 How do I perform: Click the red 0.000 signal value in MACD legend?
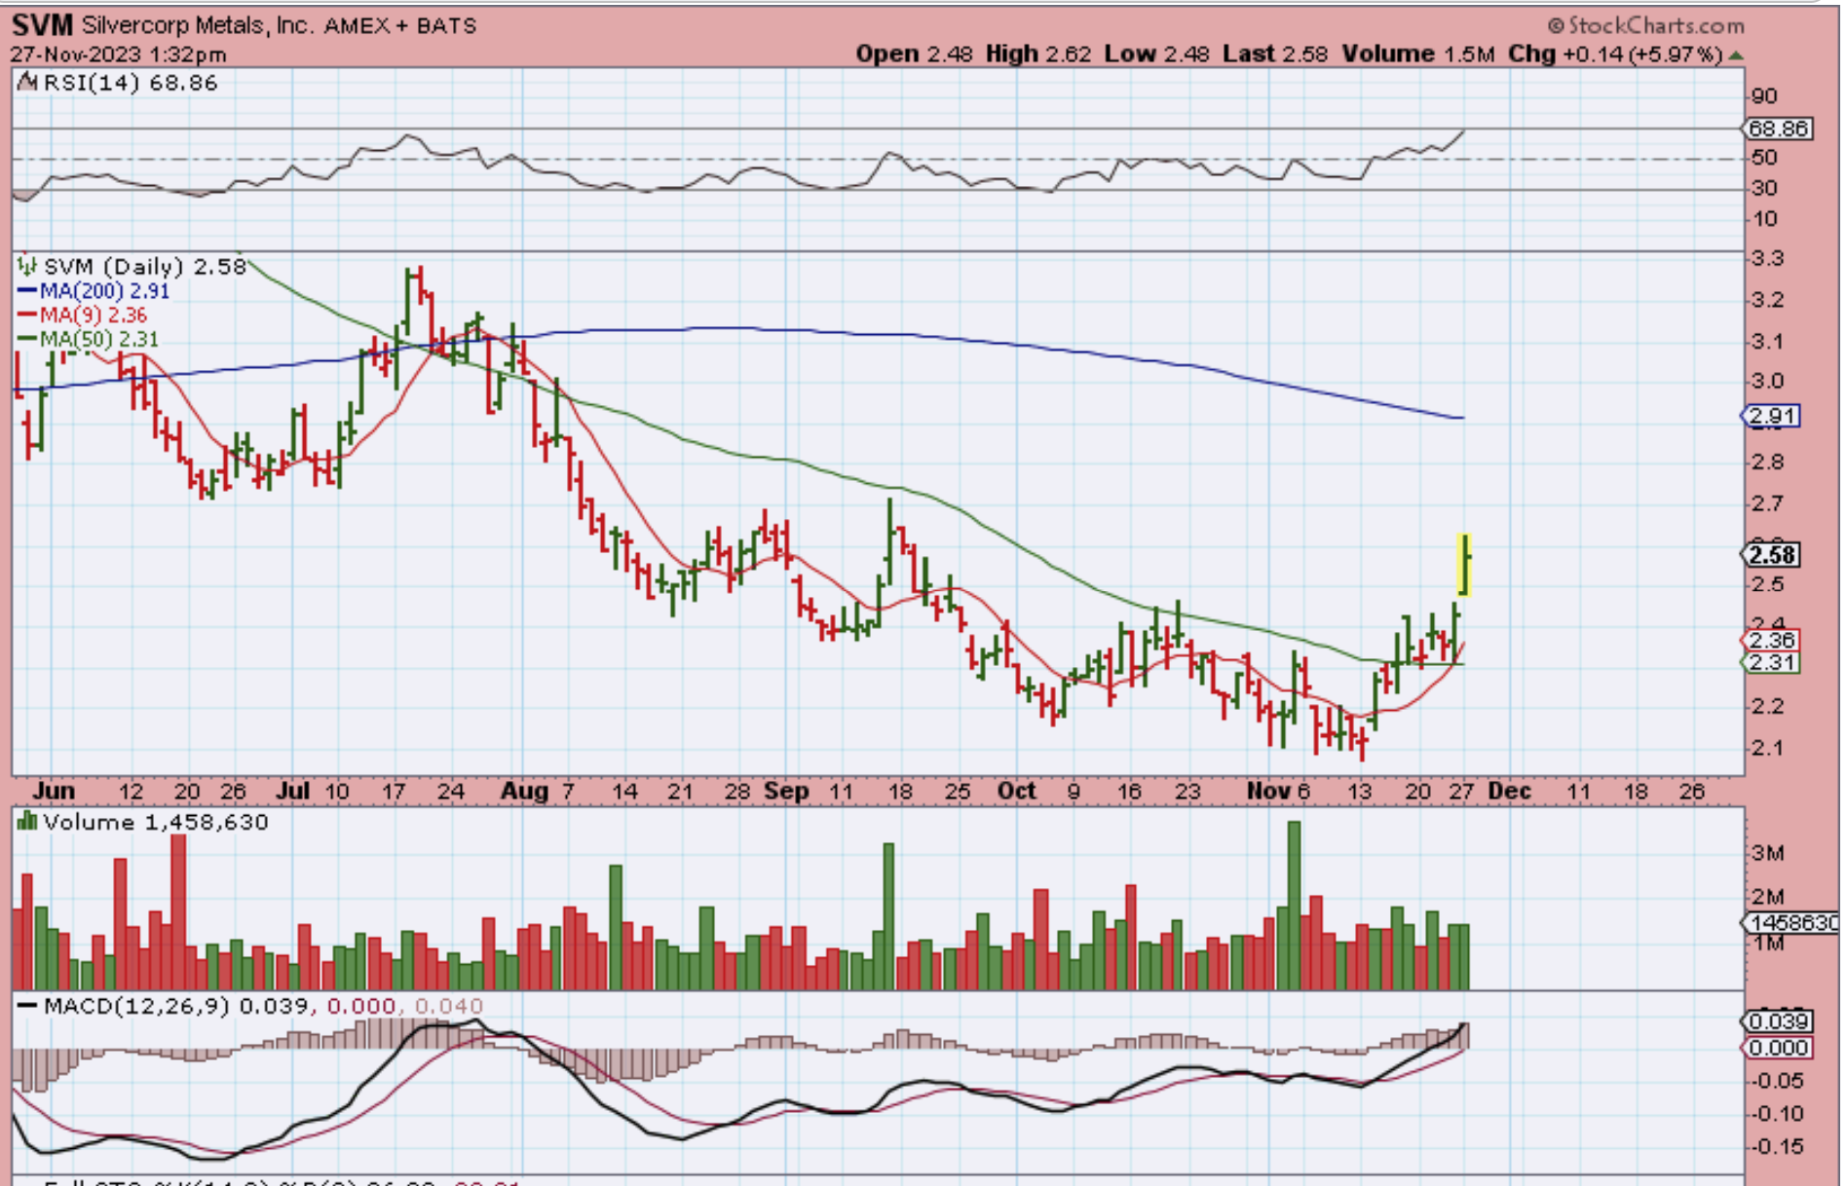pos(361,1006)
